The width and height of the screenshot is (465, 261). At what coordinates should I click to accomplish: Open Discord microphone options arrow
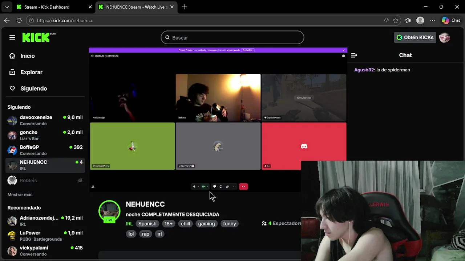pos(198,187)
